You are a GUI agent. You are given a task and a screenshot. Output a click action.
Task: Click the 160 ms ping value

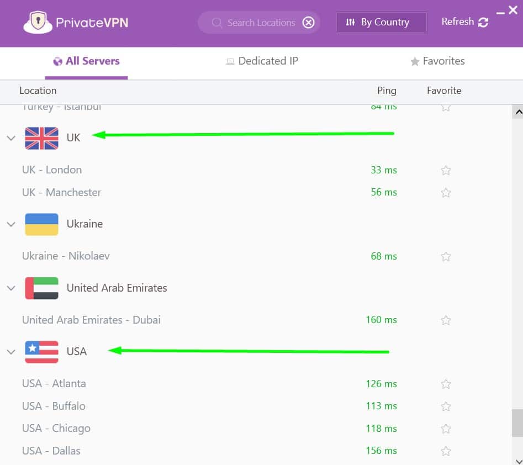coord(381,320)
